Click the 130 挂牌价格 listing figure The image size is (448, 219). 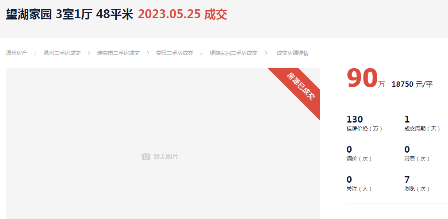coord(364,123)
